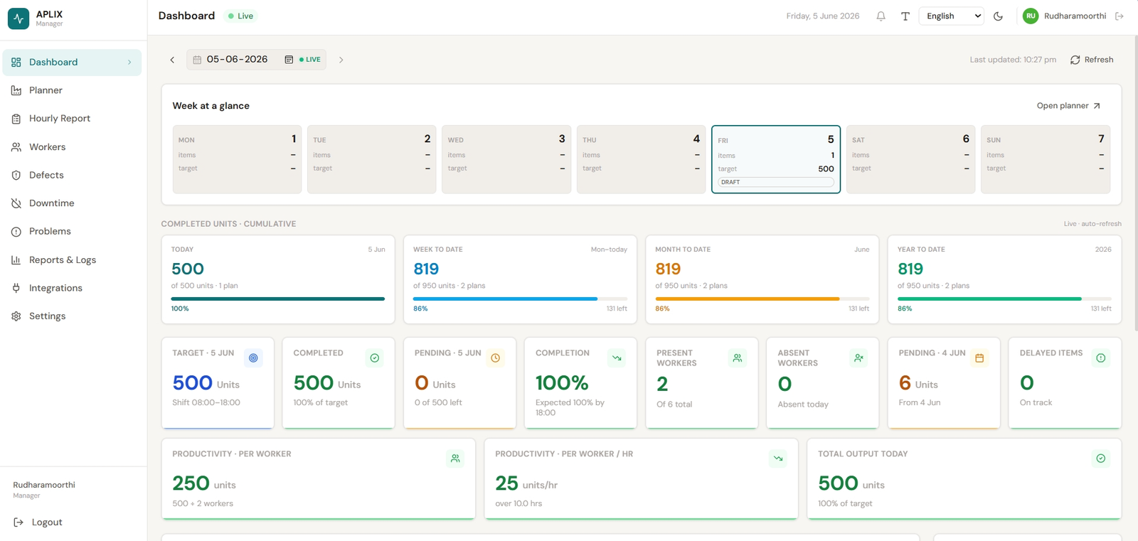The image size is (1138, 541).
Task: Click the Productivity Per Worker people icon
Action: tap(455, 459)
